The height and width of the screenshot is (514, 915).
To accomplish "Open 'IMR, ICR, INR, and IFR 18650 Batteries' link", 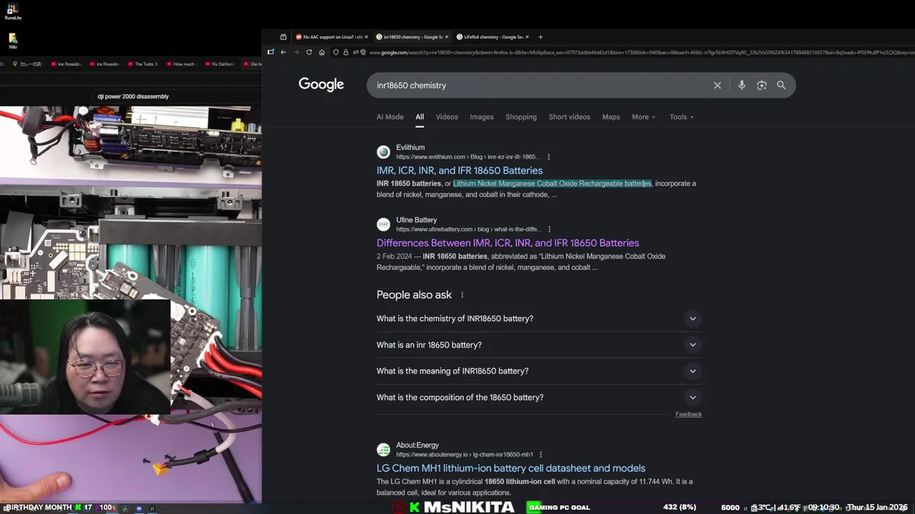I will click(460, 171).
